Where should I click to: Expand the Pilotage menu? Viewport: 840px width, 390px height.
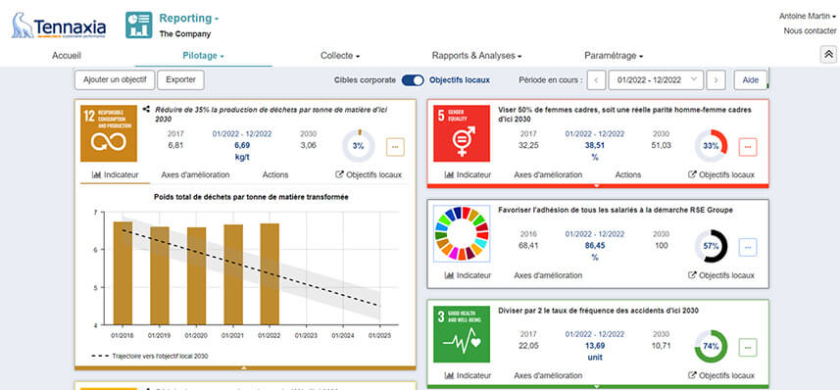(203, 56)
